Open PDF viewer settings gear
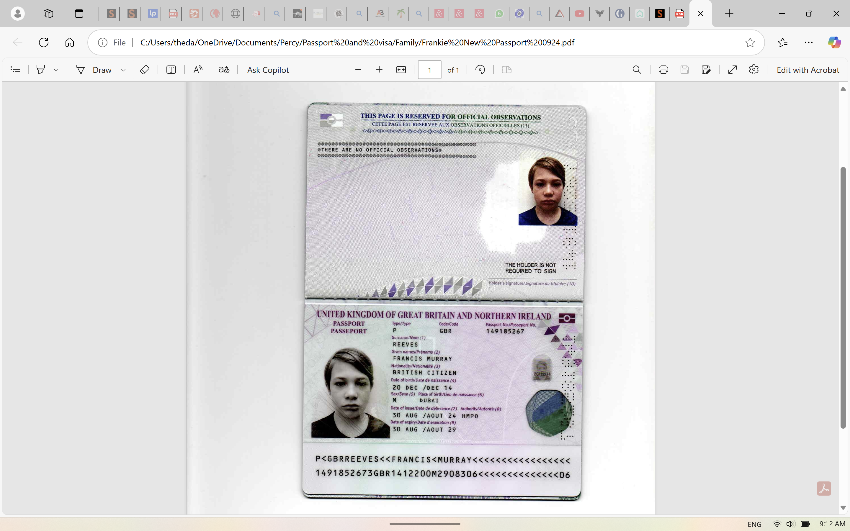Image resolution: width=850 pixels, height=531 pixels. click(754, 70)
